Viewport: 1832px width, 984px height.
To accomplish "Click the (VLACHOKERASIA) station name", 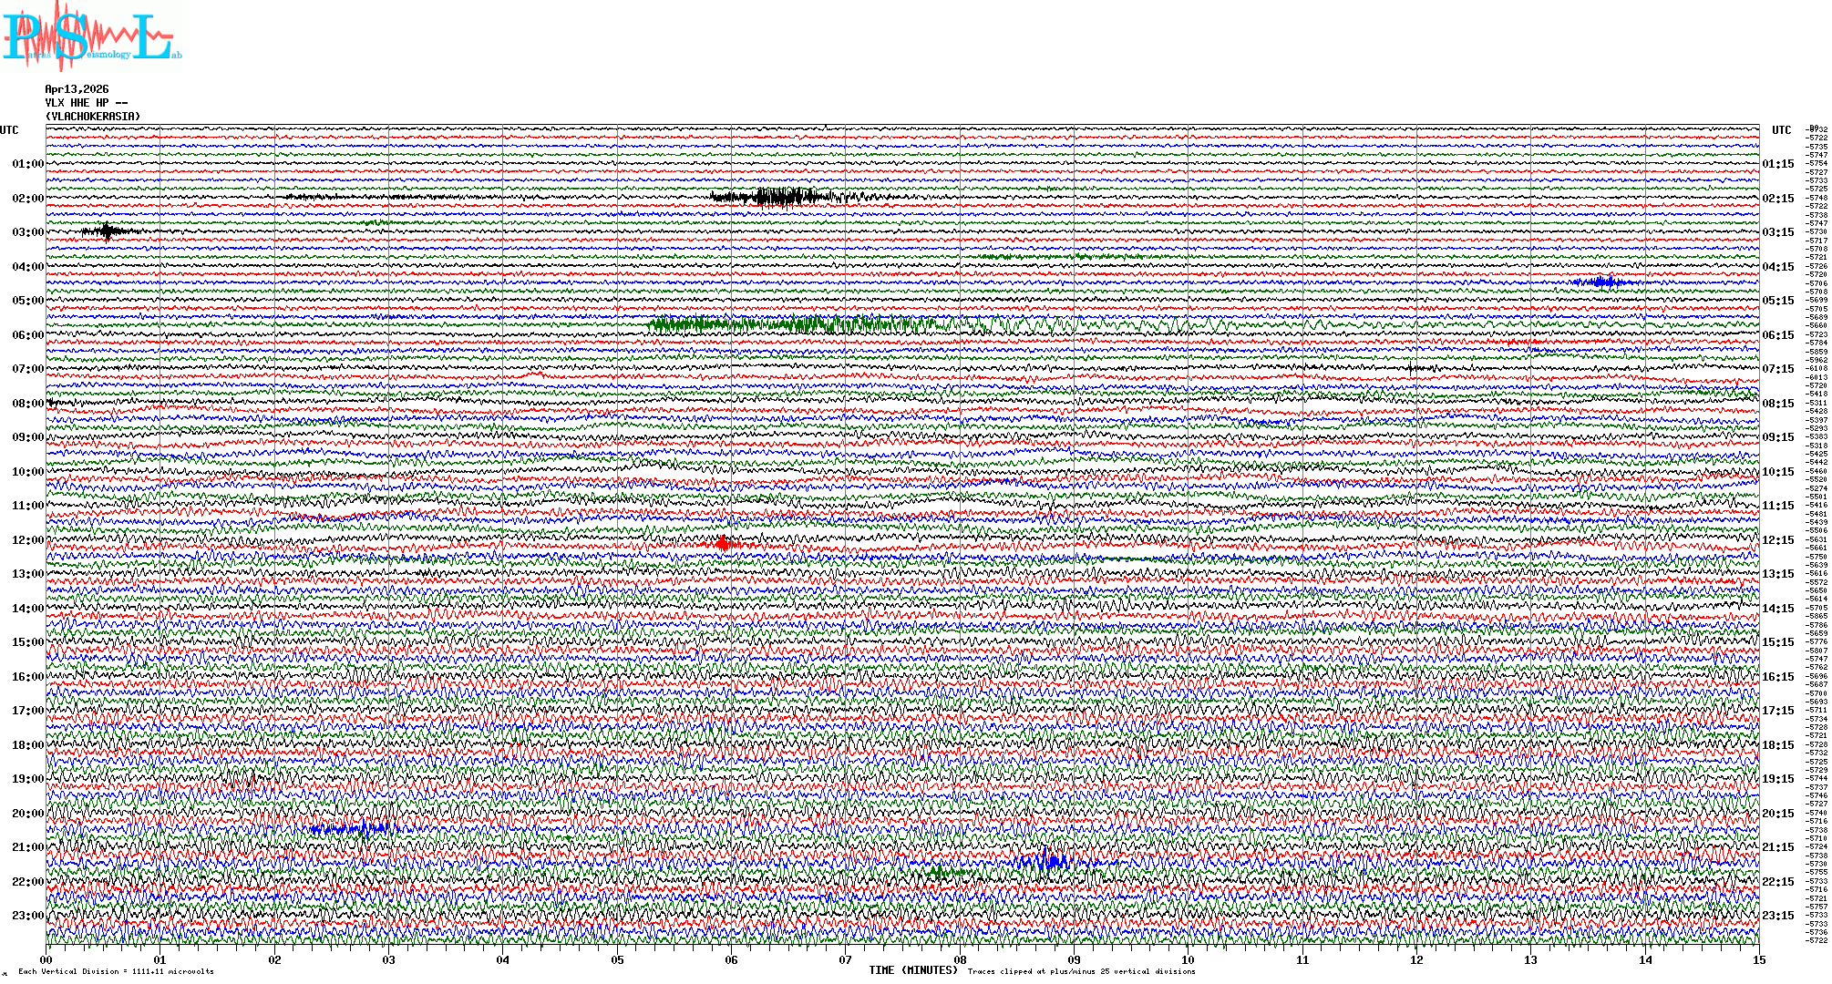I will (93, 117).
